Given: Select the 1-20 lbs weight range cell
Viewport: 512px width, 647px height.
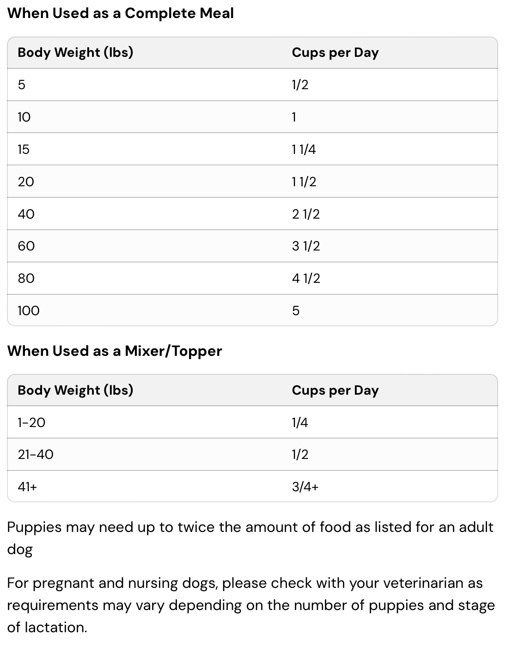Looking at the screenshot, I should pos(31,422).
